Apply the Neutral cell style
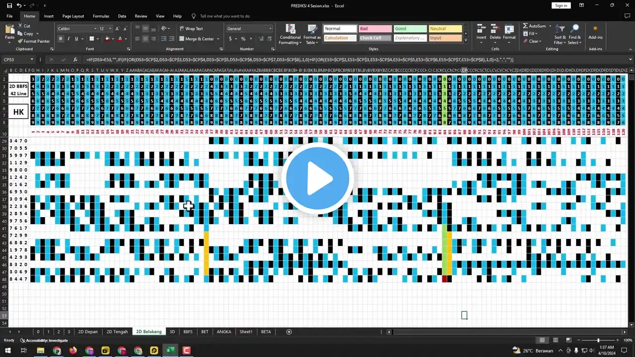 click(445, 29)
